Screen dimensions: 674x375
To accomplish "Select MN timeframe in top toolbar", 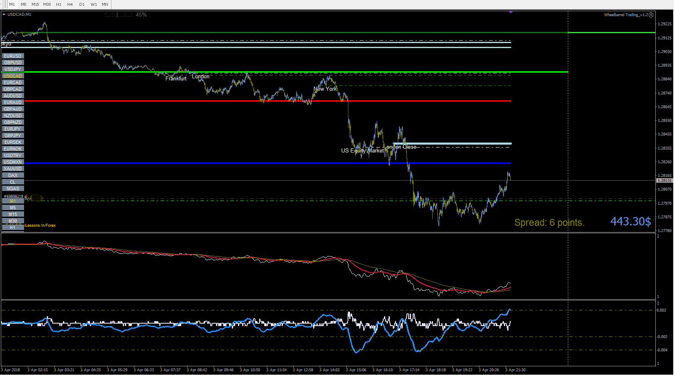I will 105,5.
